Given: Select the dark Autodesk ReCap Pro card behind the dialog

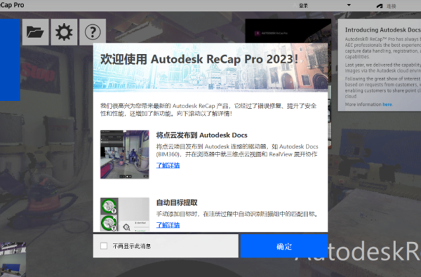Looking at the screenshot, I should [x=288, y=31].
